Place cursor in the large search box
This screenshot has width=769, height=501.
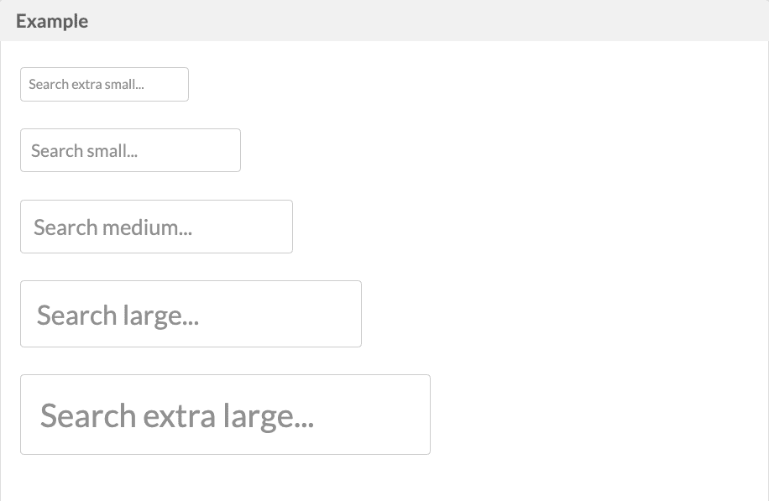[191, 314]
